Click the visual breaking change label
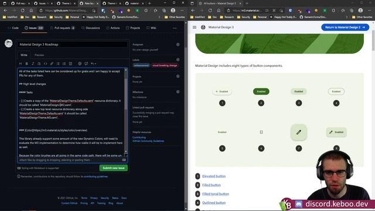 click(165, 65)
